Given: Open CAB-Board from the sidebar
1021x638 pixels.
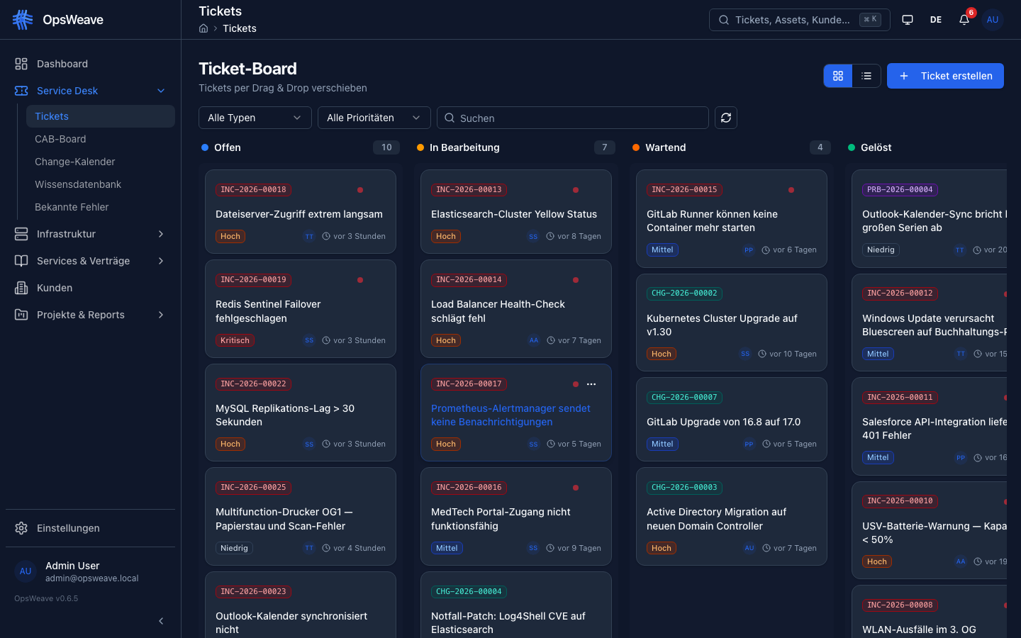Looking at the screenshot, I should pyautogui.click(x=60, y=139).
